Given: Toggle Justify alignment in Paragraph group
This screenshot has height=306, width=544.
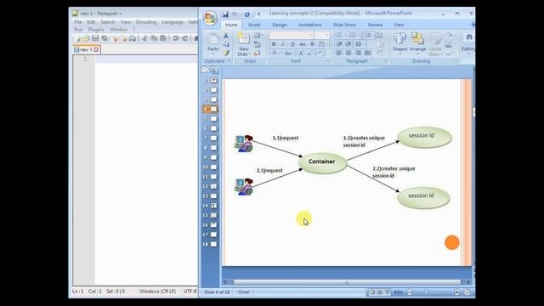Looking at the screenshot, I should pos(367,53).
